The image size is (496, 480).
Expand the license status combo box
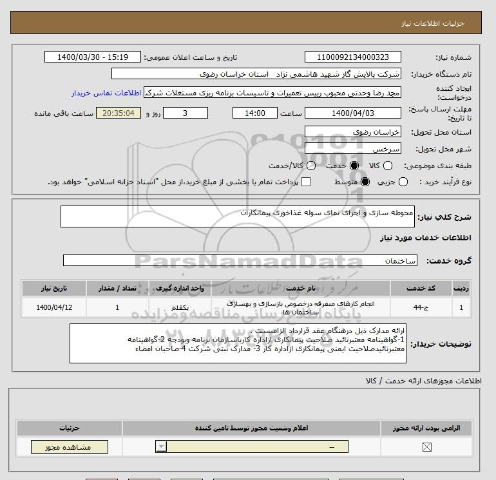click(x=252, y=446)
